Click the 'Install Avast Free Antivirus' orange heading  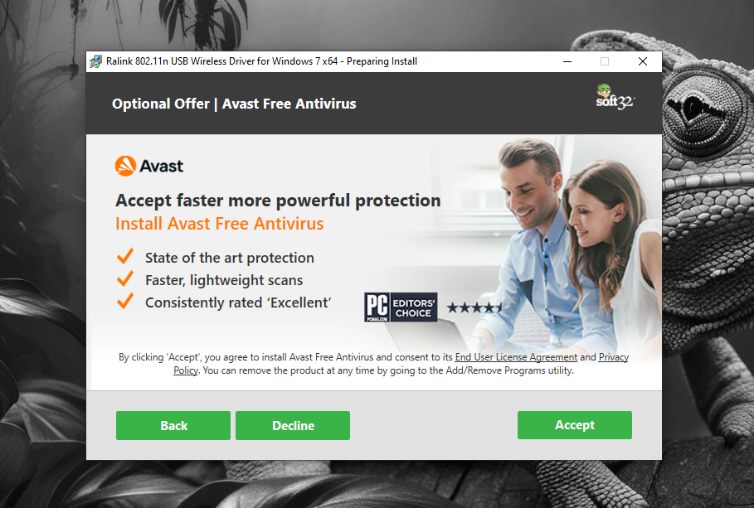point(219,224)
